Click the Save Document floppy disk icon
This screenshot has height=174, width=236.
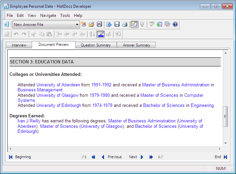click(x=117, y=24)
